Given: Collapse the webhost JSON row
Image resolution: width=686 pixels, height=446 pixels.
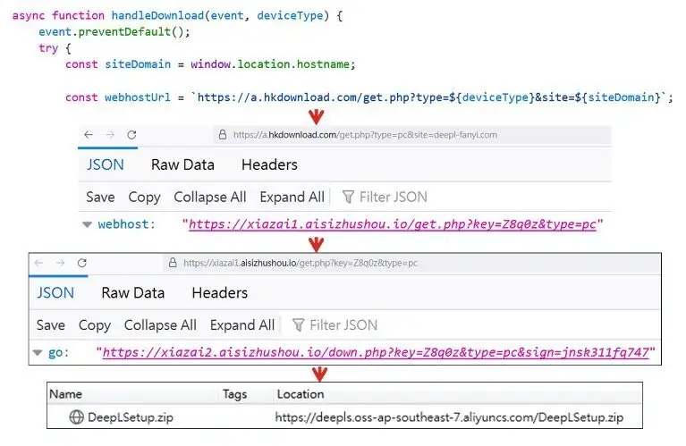Looking at the screenshot, I should pos(87,224).
